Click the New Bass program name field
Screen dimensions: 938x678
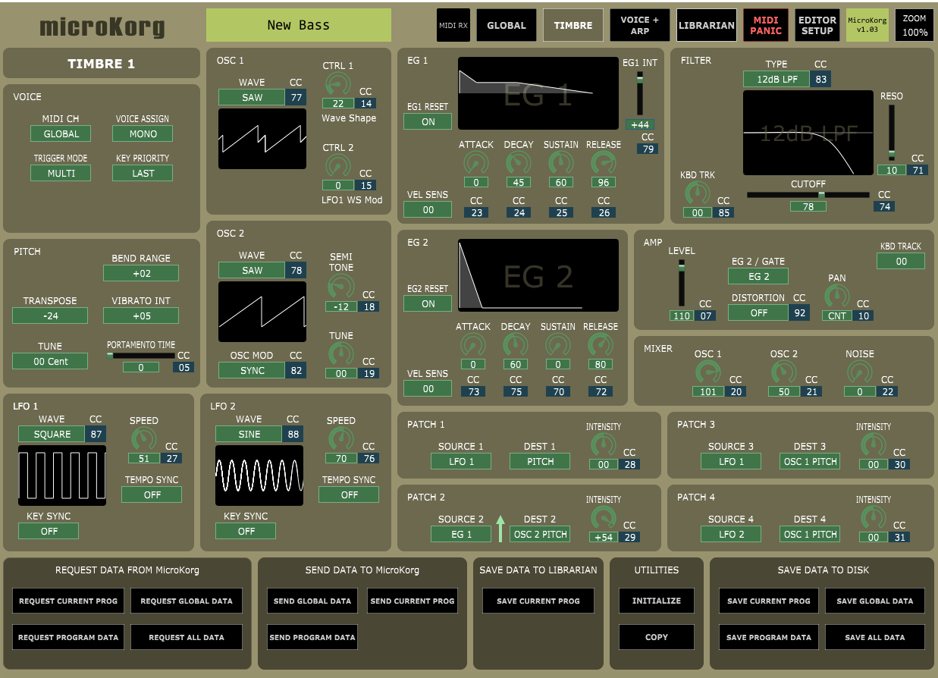(x=299, y=25)
